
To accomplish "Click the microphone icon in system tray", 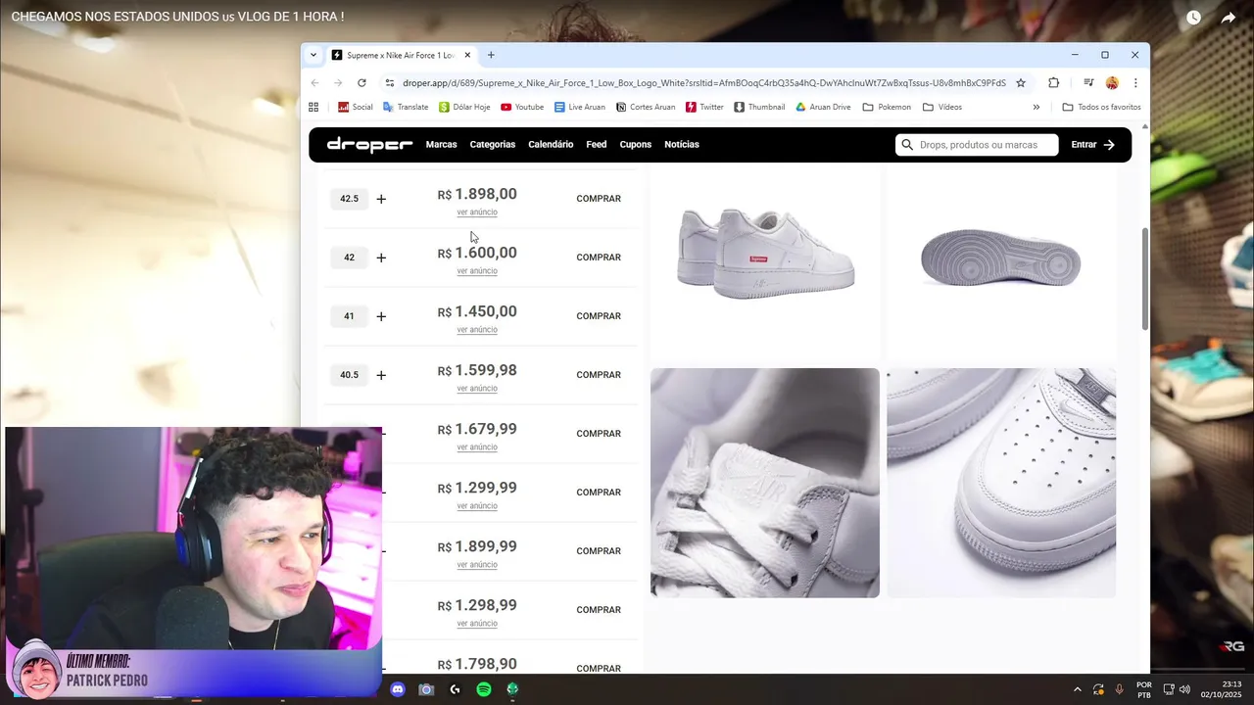I will pos(1119,689).
